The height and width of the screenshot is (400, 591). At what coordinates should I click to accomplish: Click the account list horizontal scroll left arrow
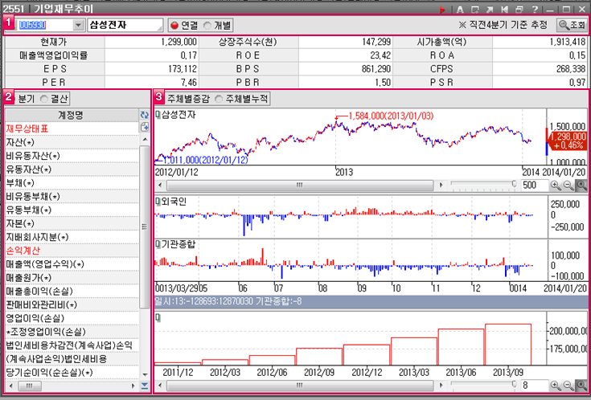pyautogui.click(x=10, y=386)
